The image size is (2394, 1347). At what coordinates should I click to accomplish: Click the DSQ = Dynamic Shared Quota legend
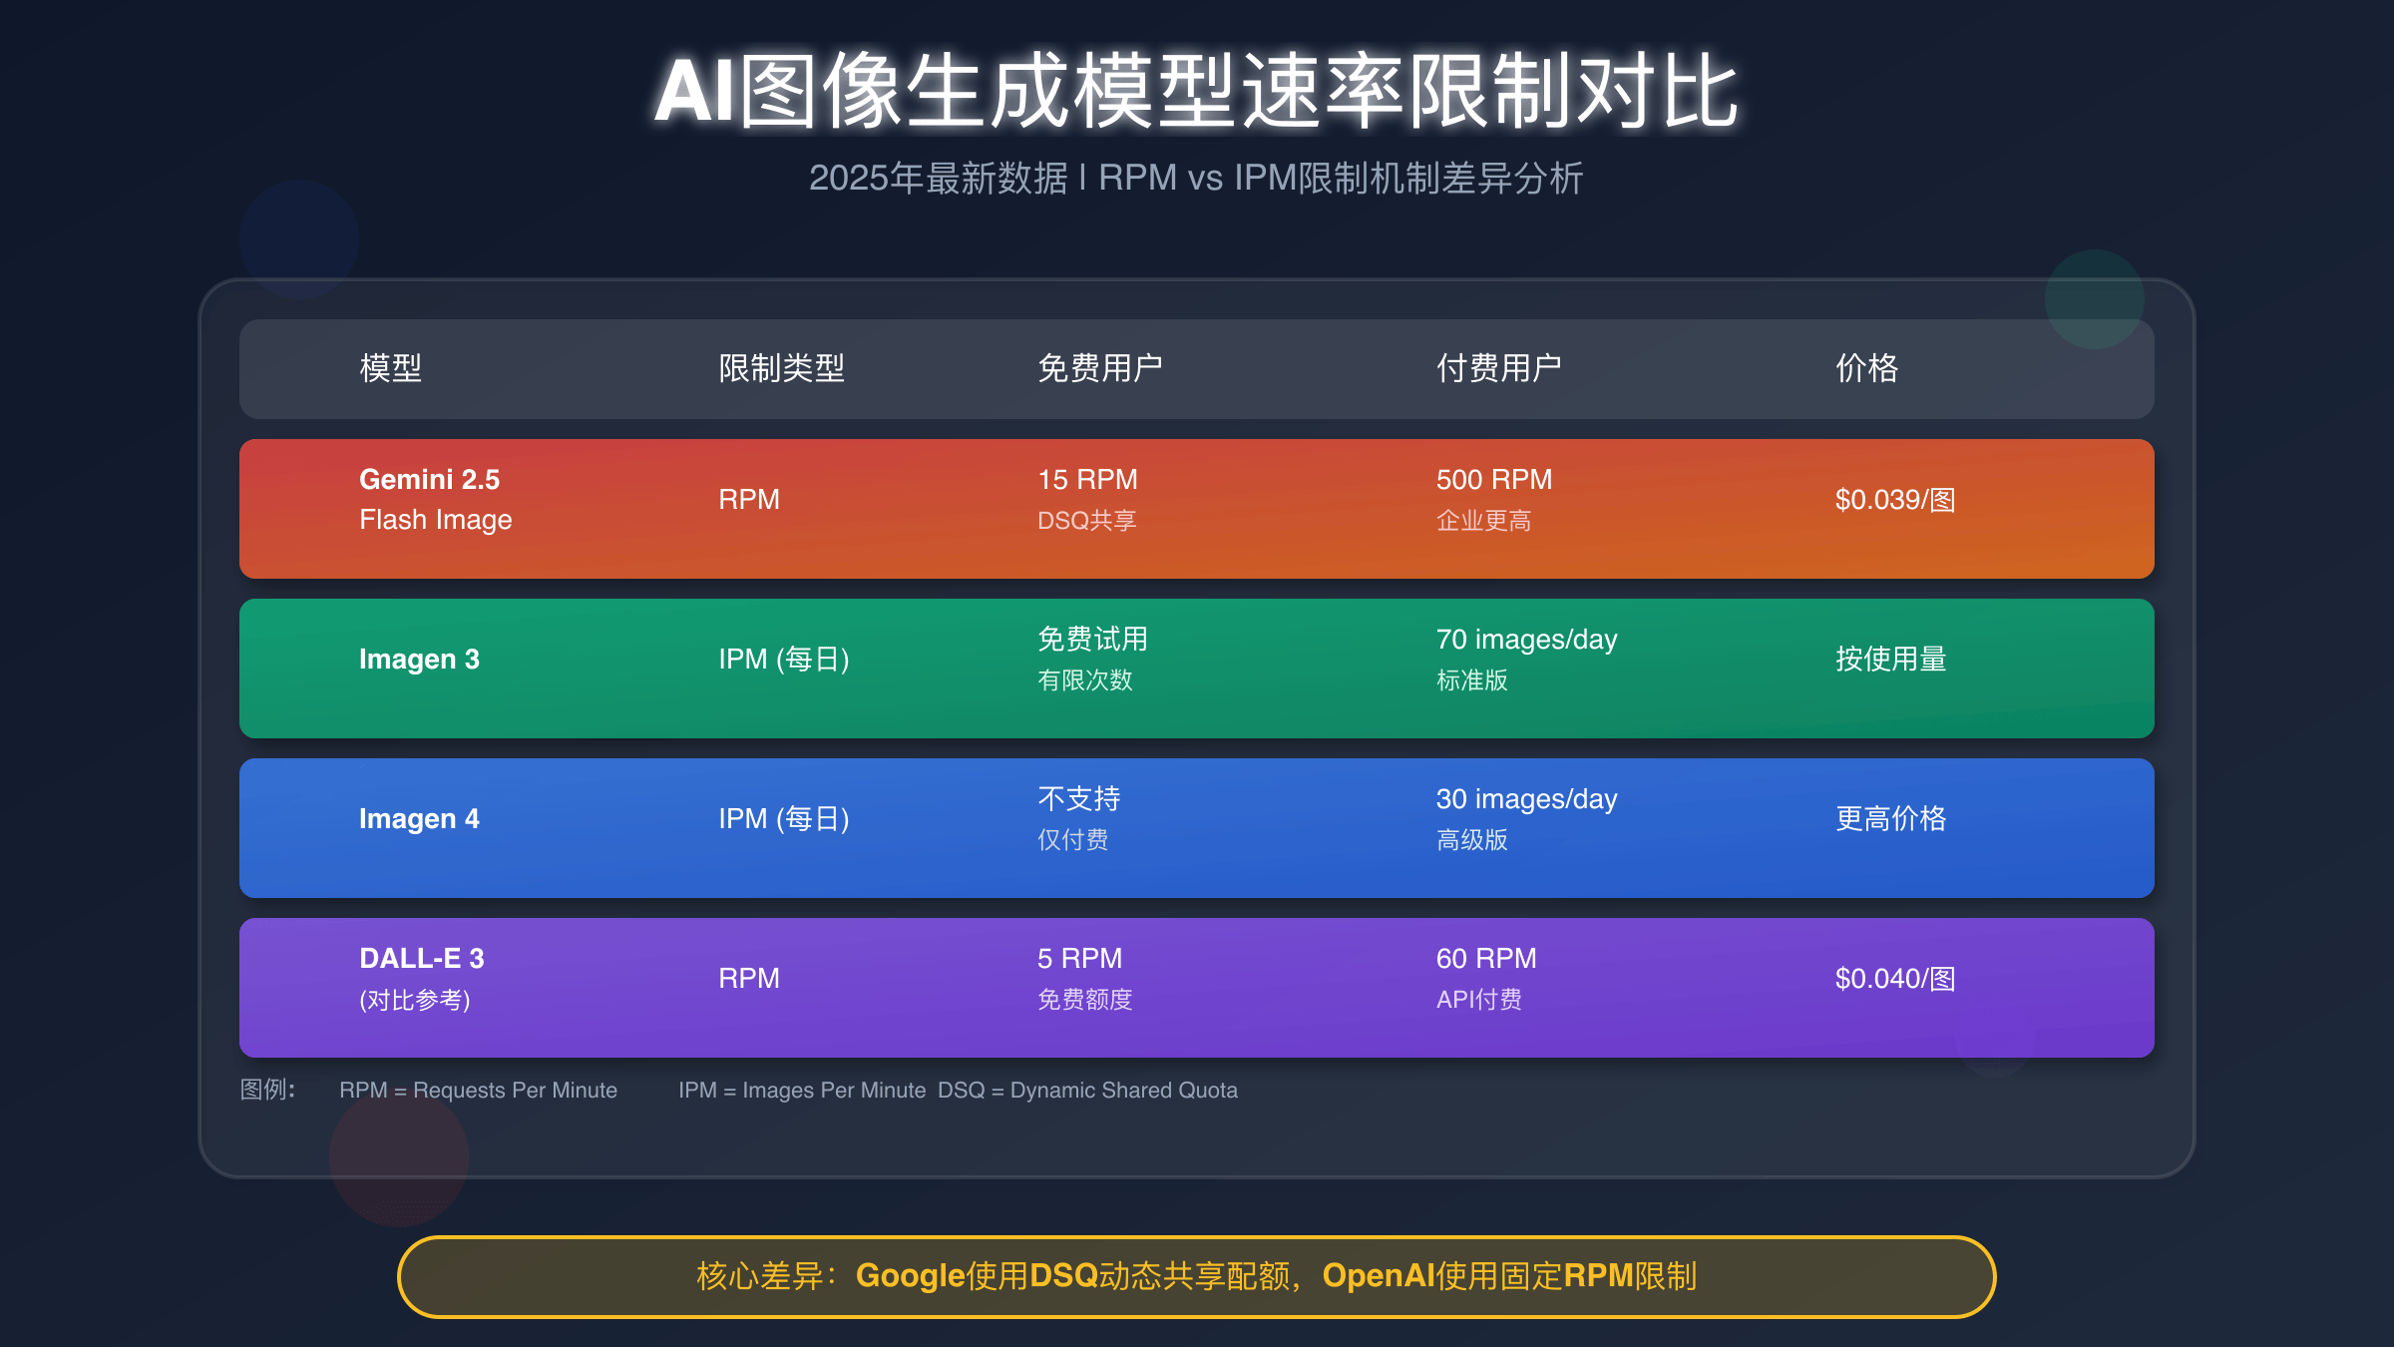coord(1087,1091)
